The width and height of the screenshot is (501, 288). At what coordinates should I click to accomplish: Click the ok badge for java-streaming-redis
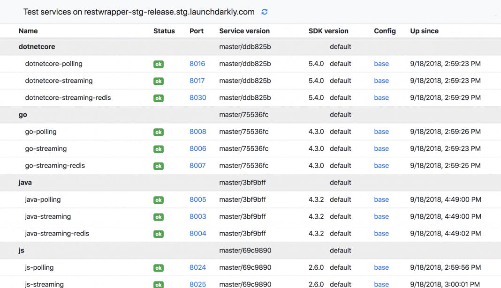click(159, 234)
